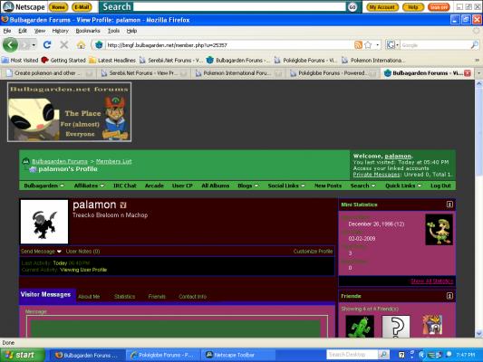Click the cactus friend avatar
The height and width of the screenshot is (362, 483).
pyautogui.click(x=360, y=327)
